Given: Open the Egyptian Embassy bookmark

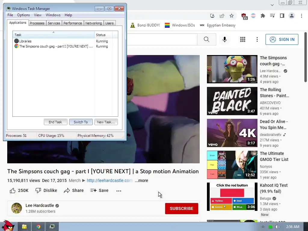Looking at the screenshot, I should (217, 25).
